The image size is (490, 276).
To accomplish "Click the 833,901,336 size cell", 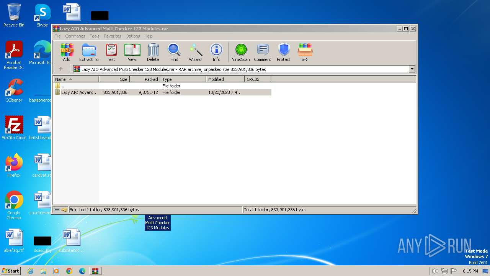I will coord(115,92).
